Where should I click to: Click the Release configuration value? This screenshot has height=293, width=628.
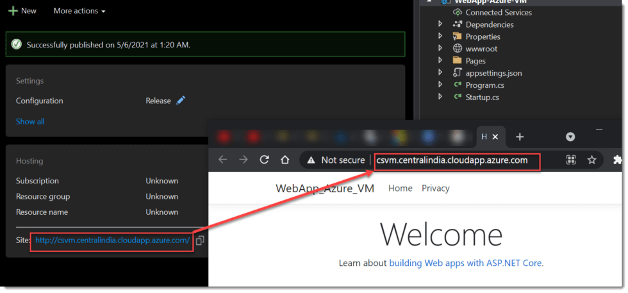(158, 101)
